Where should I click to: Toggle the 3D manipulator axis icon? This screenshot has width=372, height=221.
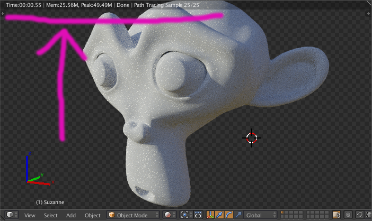point(210,215)
